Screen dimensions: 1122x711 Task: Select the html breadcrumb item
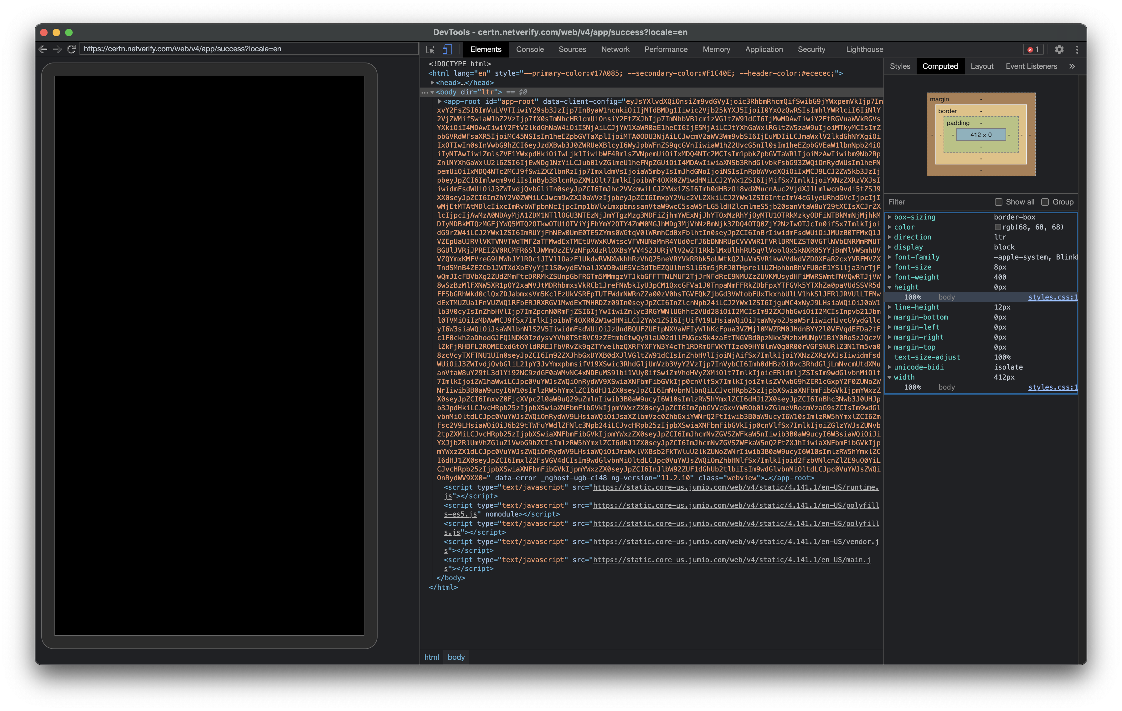[431, 657]
